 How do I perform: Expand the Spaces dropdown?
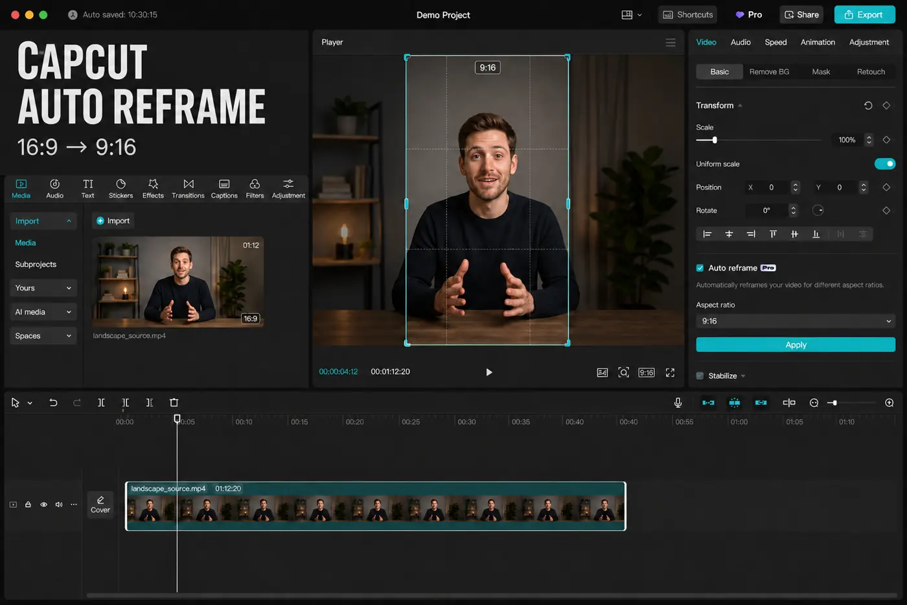pyautogui.click(x=43, y=336)
